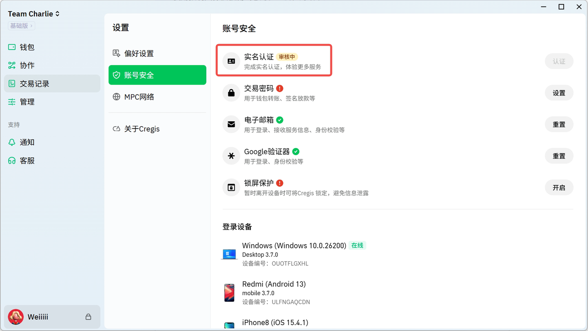The image size is (588, 331).
Task: Click the 电子邮箱 envelope icon
Action: pyautogui.click(x=231, y=124)
